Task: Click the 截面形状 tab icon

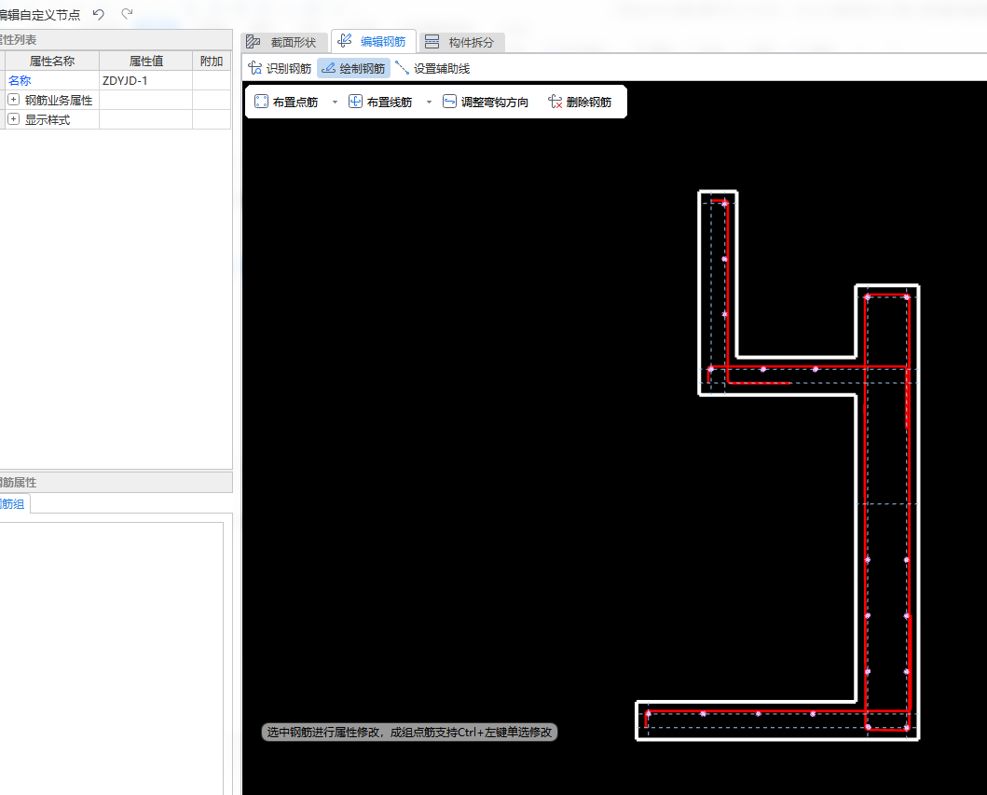Action: coord(254,42)
